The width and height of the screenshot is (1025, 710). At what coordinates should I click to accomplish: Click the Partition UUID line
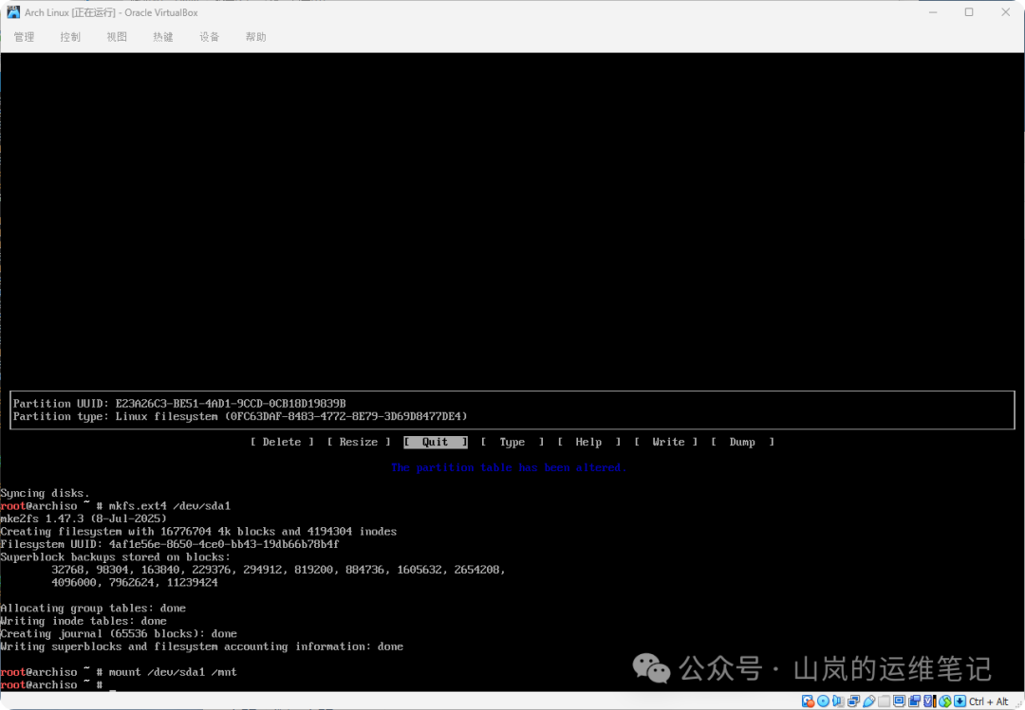[179, 404]
